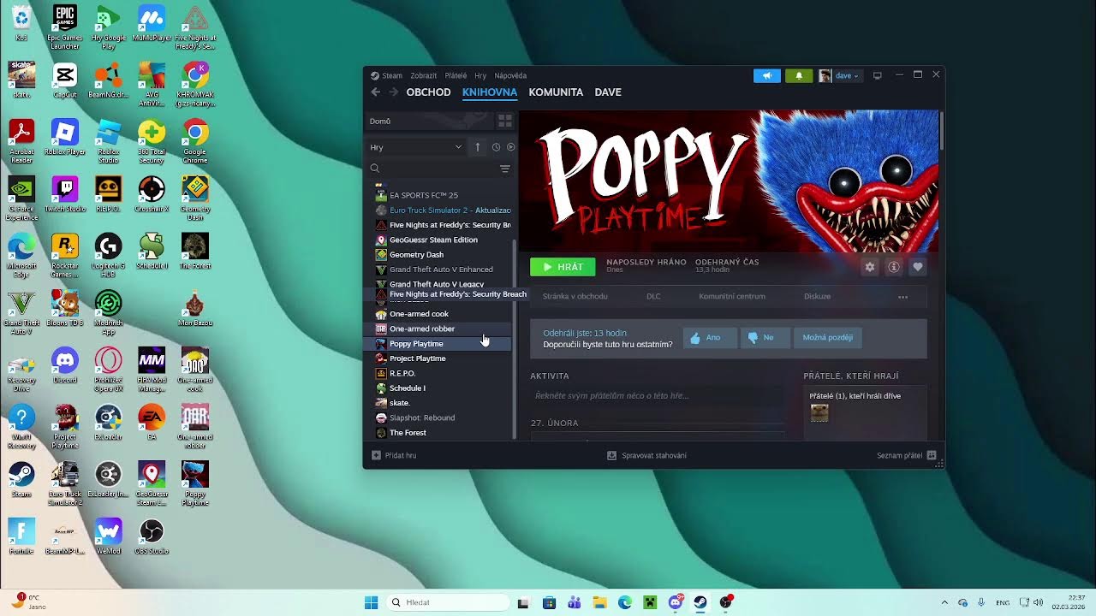
Task: Open the Diskuze link
Action: click(818, 297)
